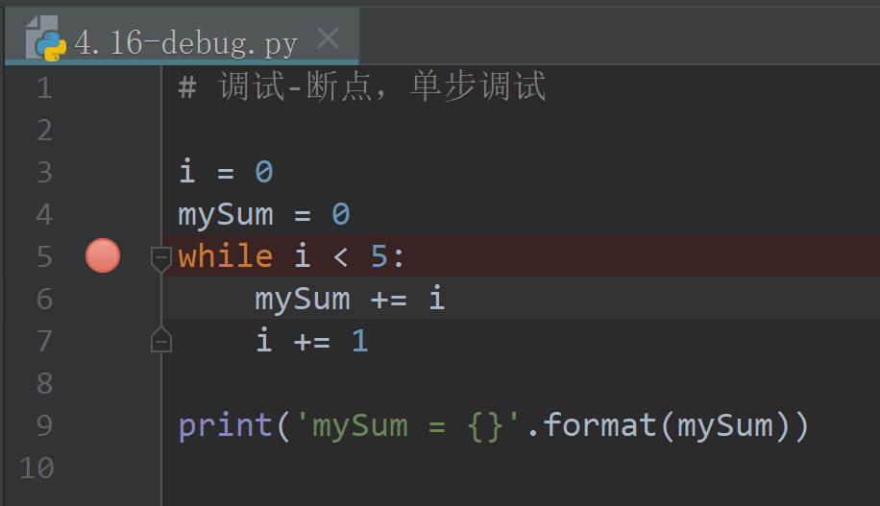The width and height of the screenshot is (880, 506).
Task: Click the print function call on line 9
Action: 226,425
